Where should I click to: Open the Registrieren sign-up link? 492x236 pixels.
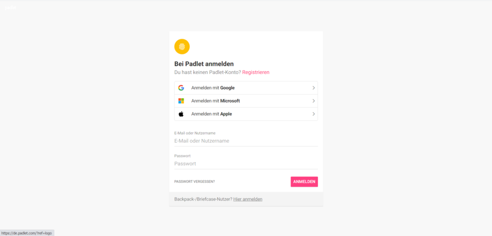pyautogui.click(x=256, y=72)
